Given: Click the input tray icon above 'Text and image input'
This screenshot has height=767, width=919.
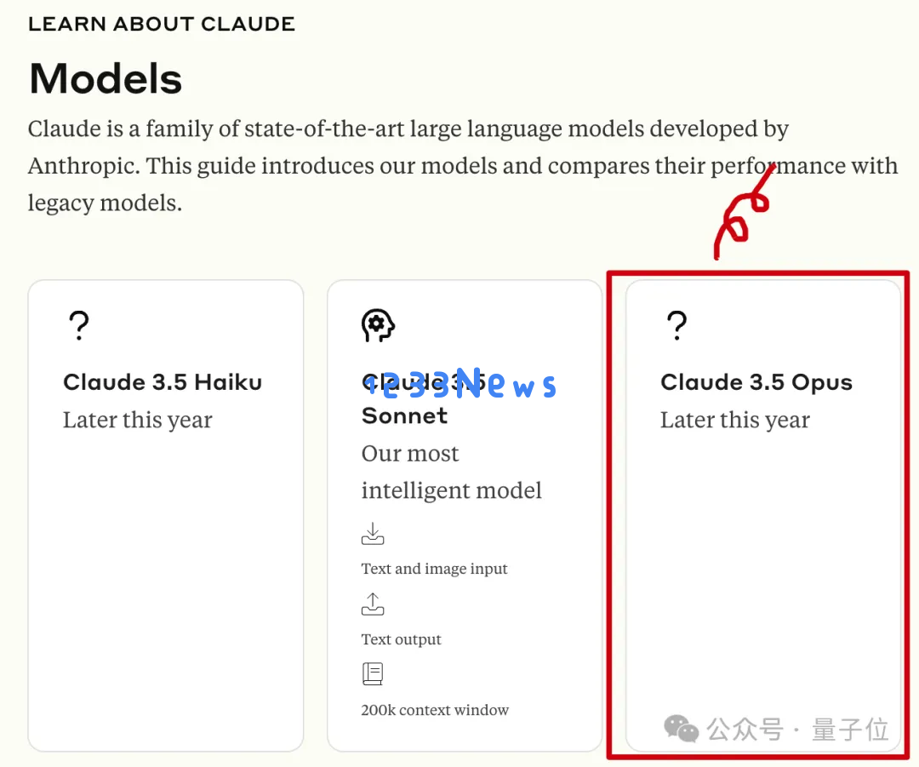Looking at the screenshot, I should (x=373, y=534).
